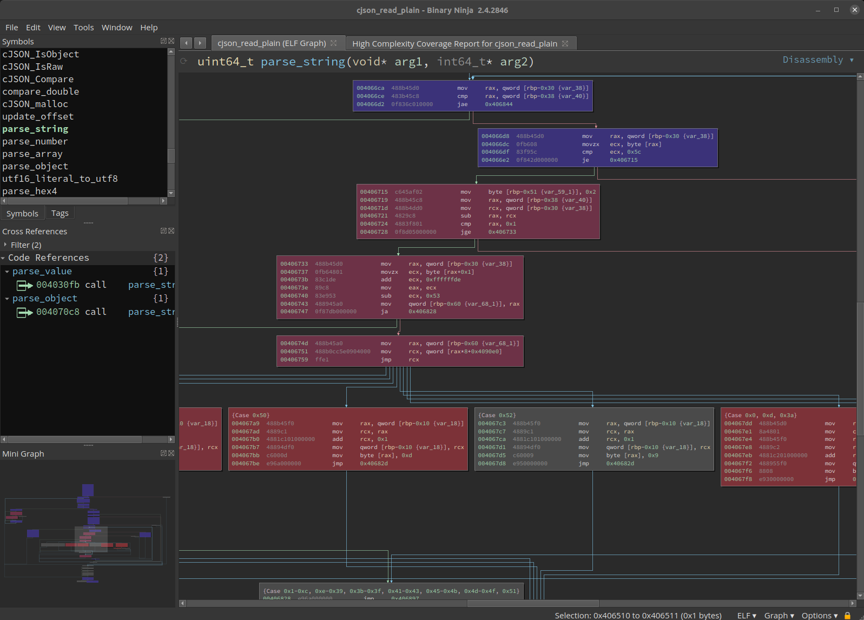Click the Case 0x50 block header
The height and width of the screenshot is (620, 864).
[x=251, y=415]
